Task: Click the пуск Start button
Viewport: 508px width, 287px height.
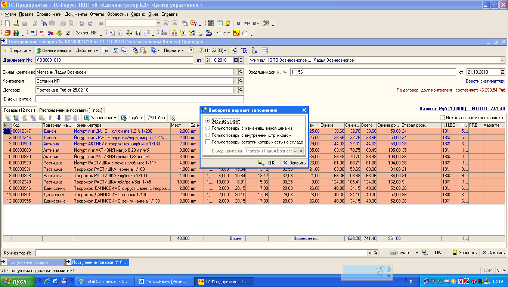Action: click(x=18, y=281)
